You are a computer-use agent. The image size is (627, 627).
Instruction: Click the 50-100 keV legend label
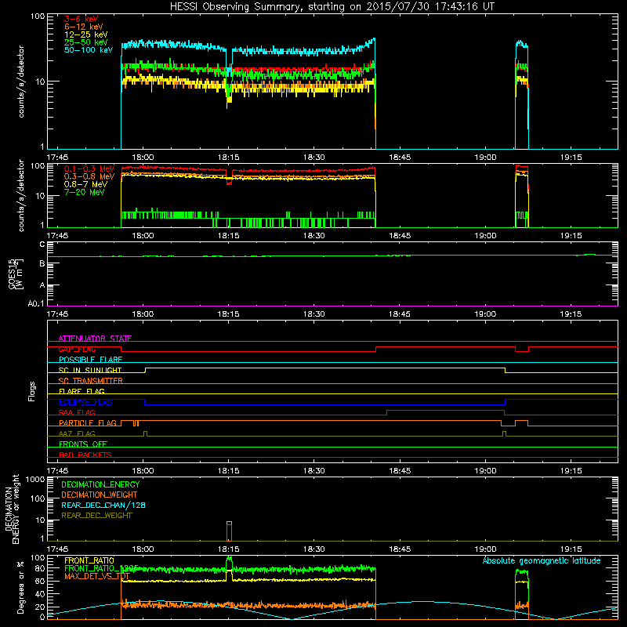(89, 50)
